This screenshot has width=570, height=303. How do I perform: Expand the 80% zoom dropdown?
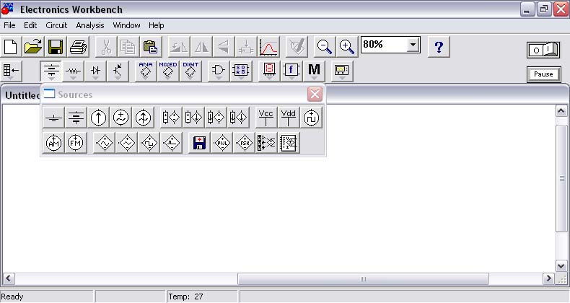[413, 45]
